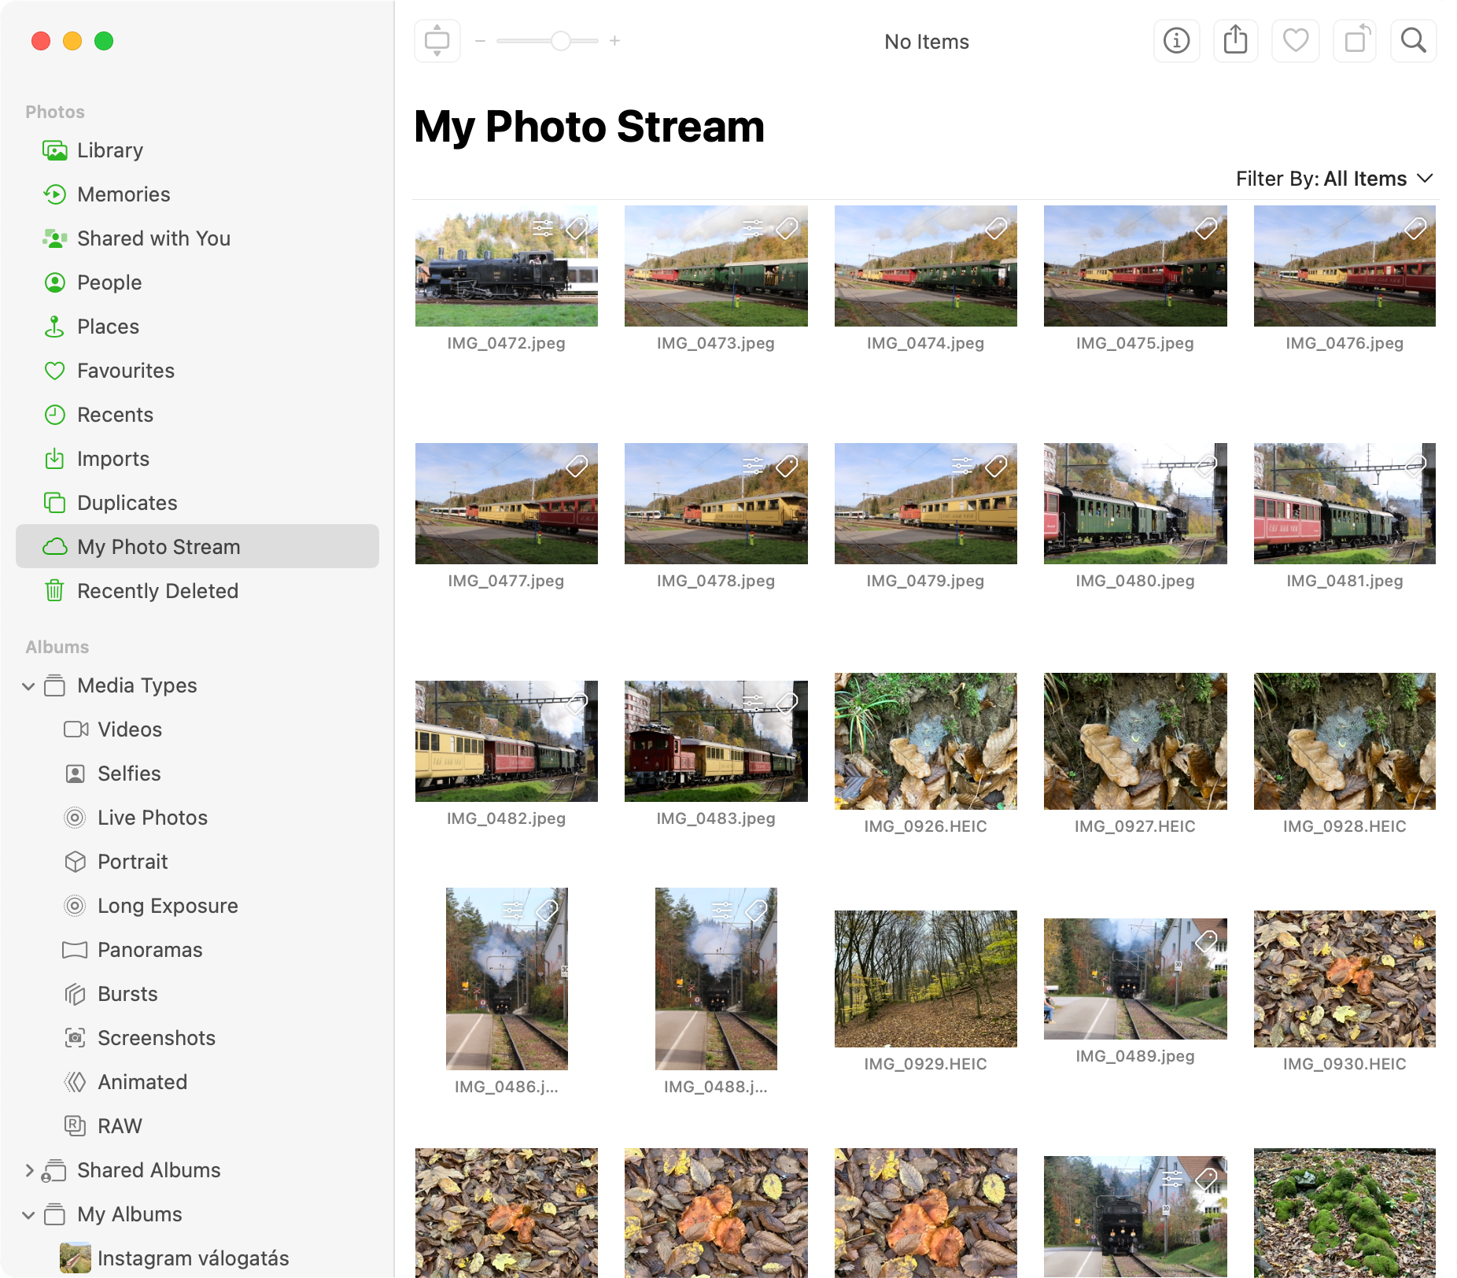
Task: Click the Live Photos icon
Action: 75,818
